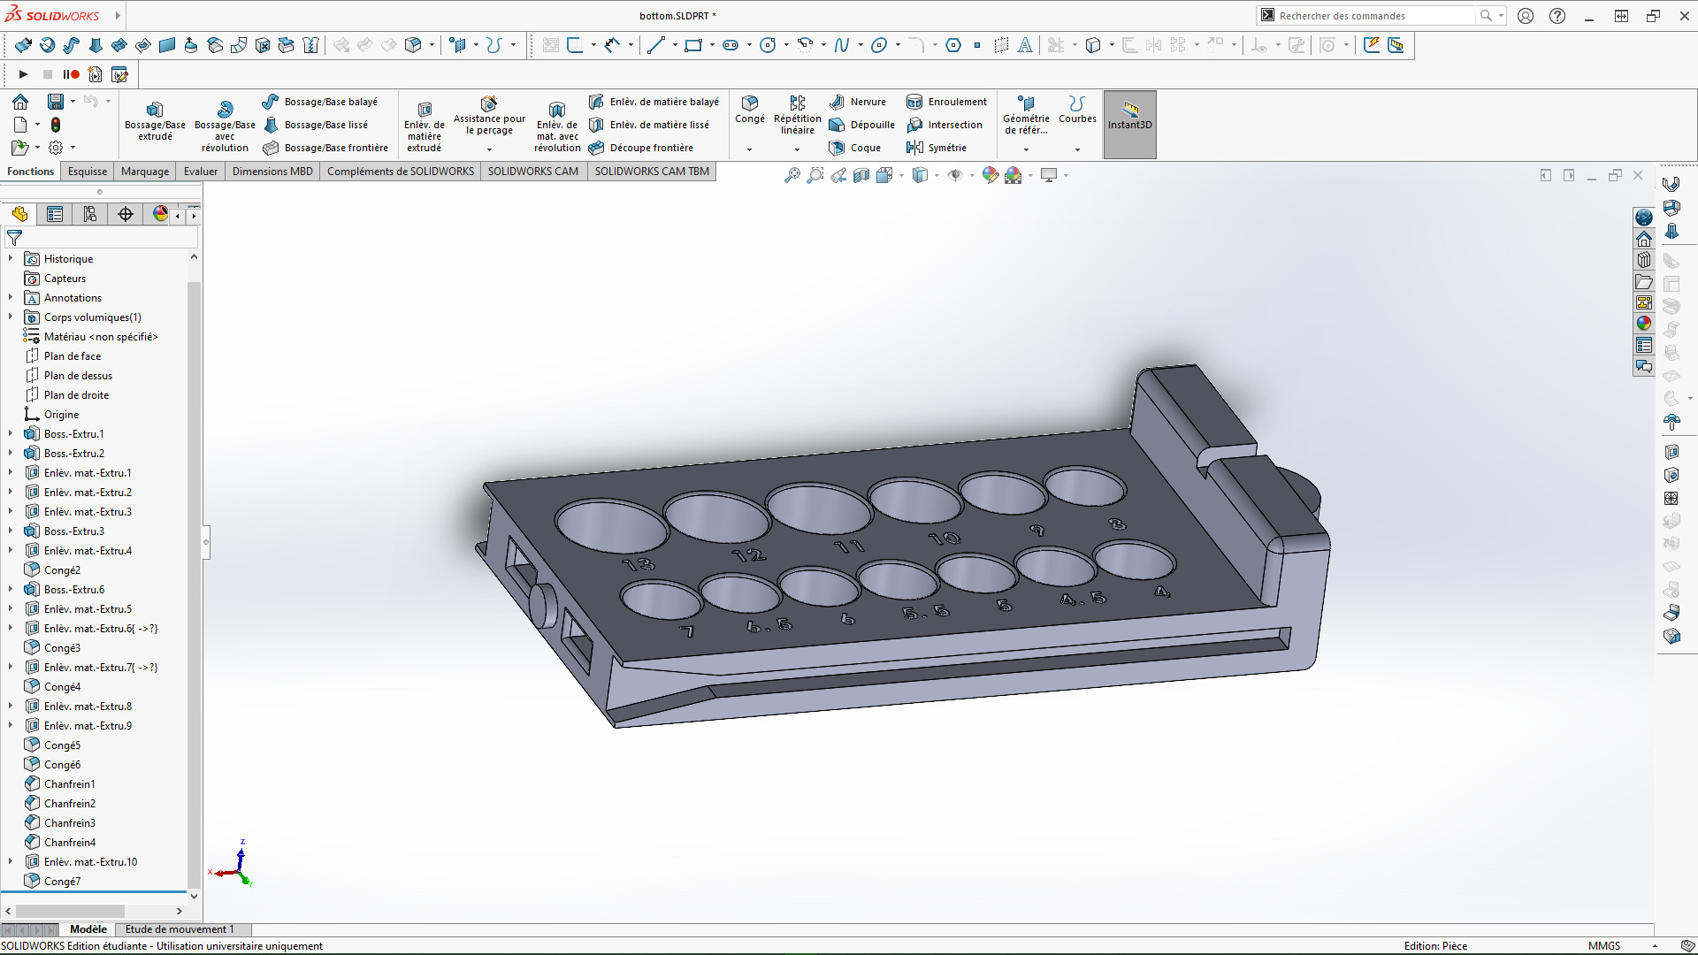Screen dimensions: 1698x955
Task: Switch to Etude de mouvement 1
Action: coord(180,929)
